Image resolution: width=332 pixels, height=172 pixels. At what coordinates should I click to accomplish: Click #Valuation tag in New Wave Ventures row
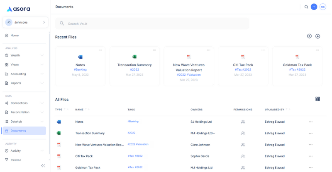point(142,144)
